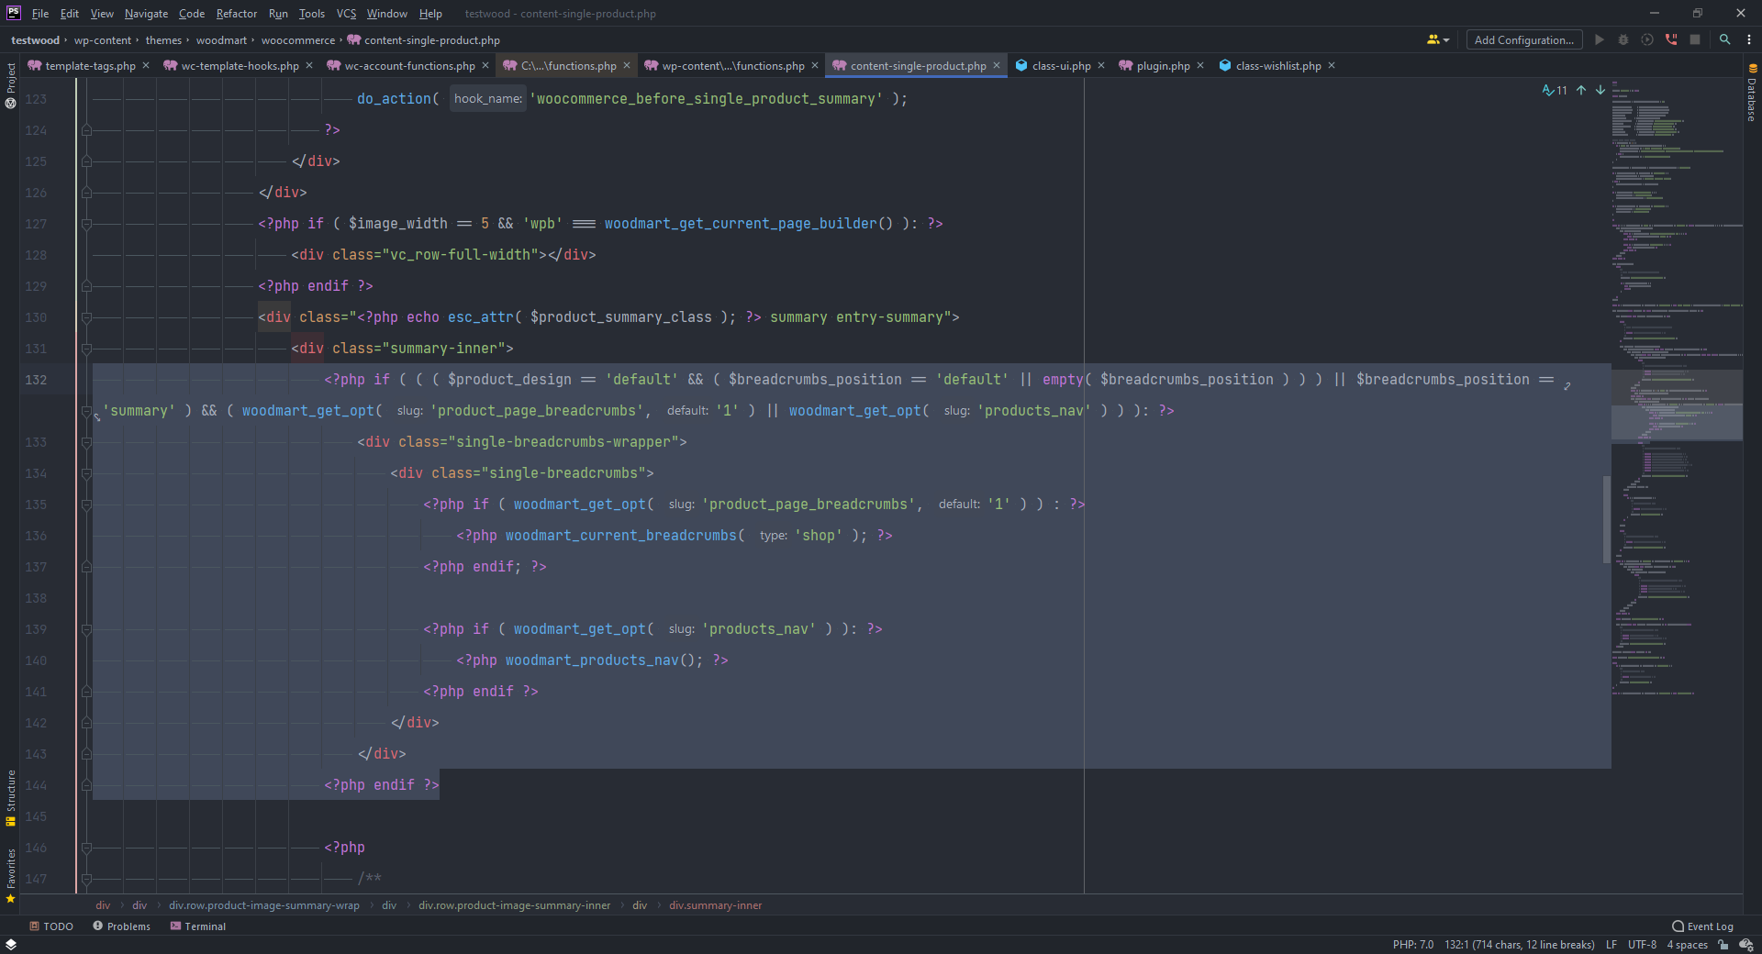
Task: Click the Add Configuration button
Action: coord(1523,39)
